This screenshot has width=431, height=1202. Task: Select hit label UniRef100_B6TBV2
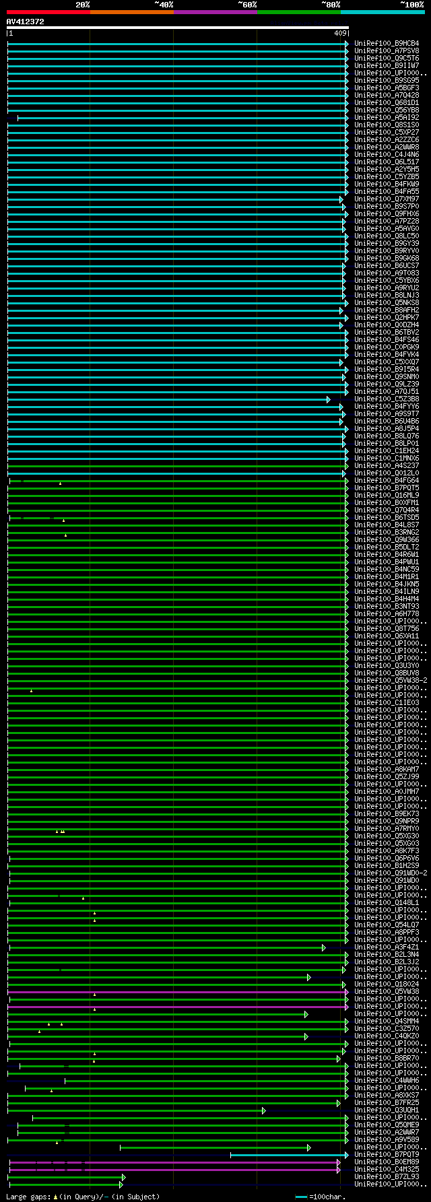(x=387, y=333)
